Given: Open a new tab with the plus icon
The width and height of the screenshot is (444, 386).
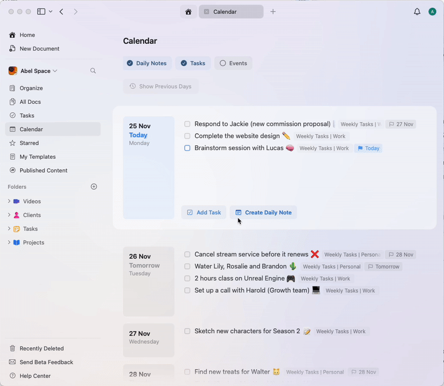Looking at the screenshot, I should [x=273, y=11].
